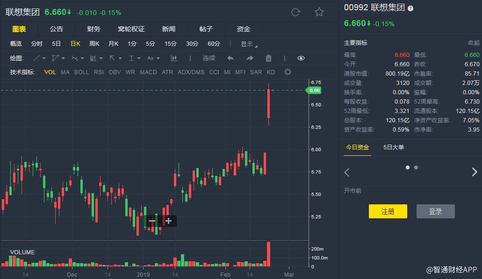Zoom in chart with plus button
This screenshot has width=482, height=279.
point(168,221)
